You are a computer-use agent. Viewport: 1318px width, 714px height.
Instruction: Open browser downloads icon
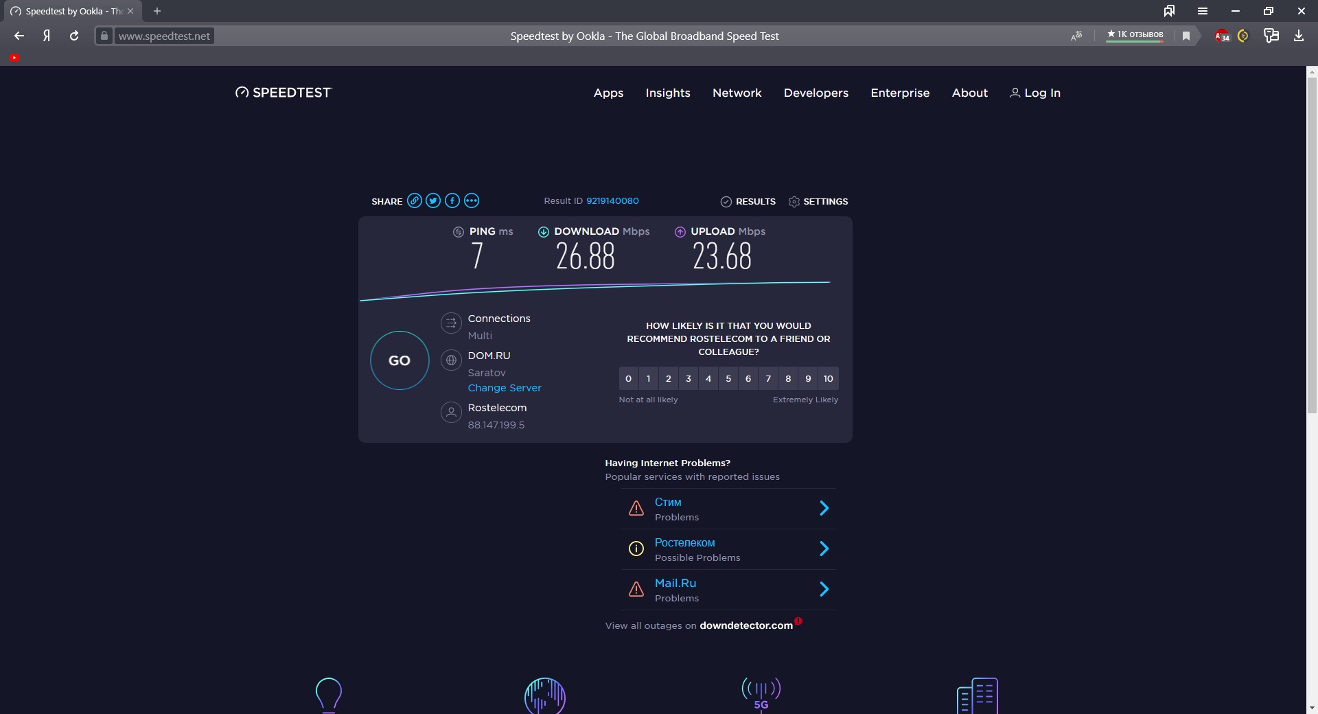[x=1299, y=36]
